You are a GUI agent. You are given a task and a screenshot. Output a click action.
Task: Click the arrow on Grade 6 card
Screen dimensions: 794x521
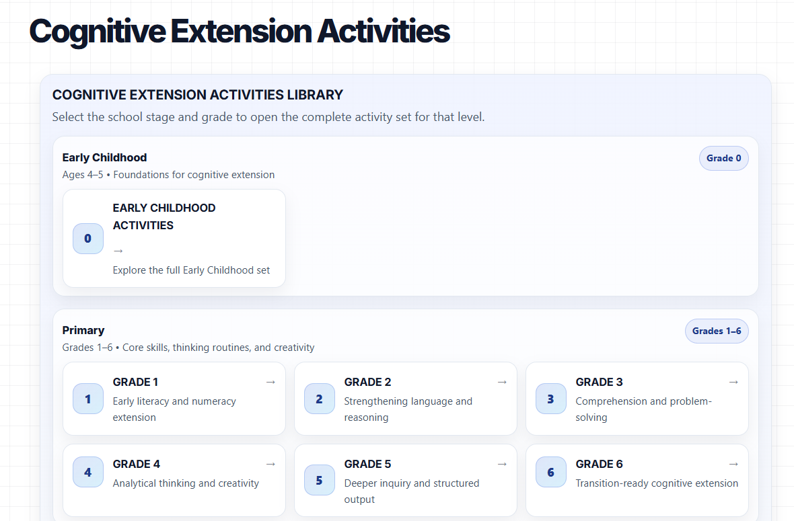pyautogui.click(x=733, y=464)
